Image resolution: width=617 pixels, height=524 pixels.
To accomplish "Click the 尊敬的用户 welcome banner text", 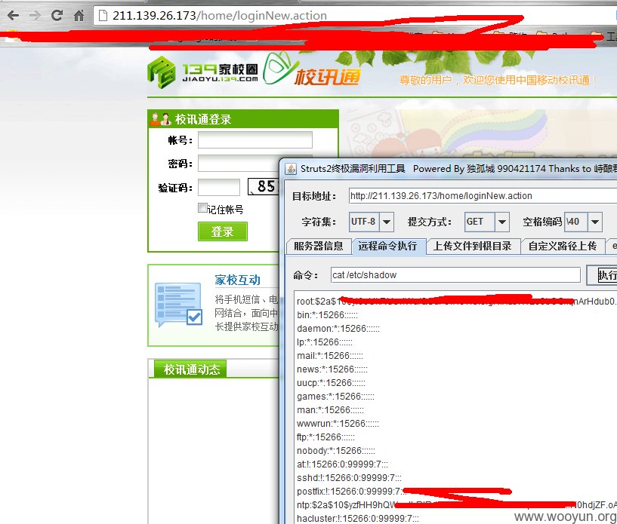I will tap(498, 80).
